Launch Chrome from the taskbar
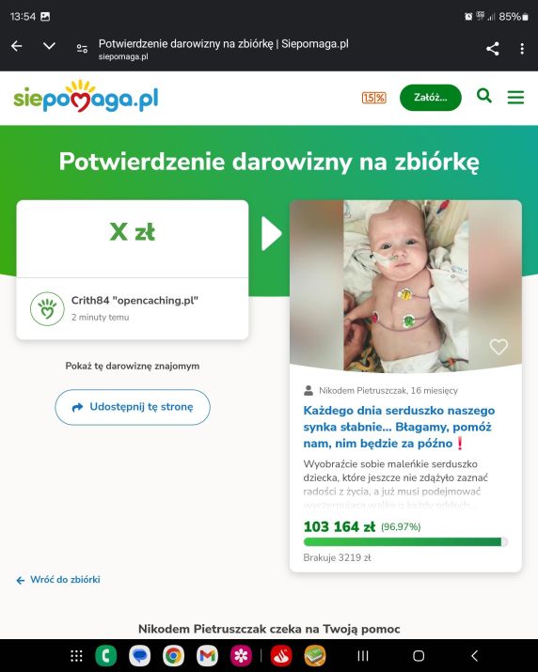The height and width of the screenshot is (672, 538). coord(173,656)
